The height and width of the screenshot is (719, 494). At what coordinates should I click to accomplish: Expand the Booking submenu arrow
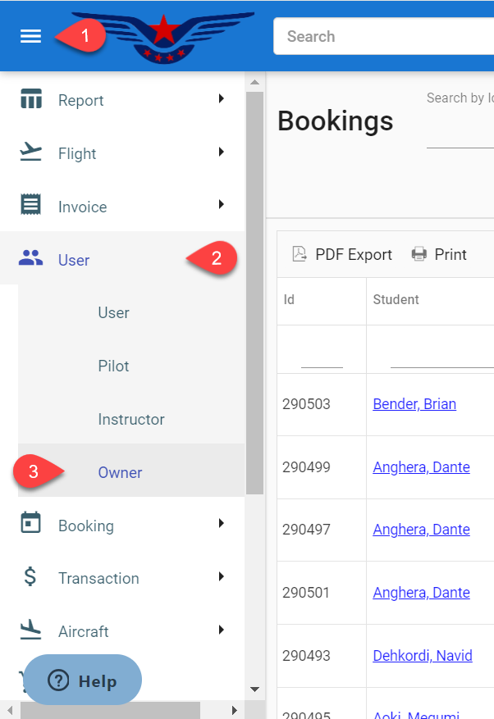coord(221,524)
